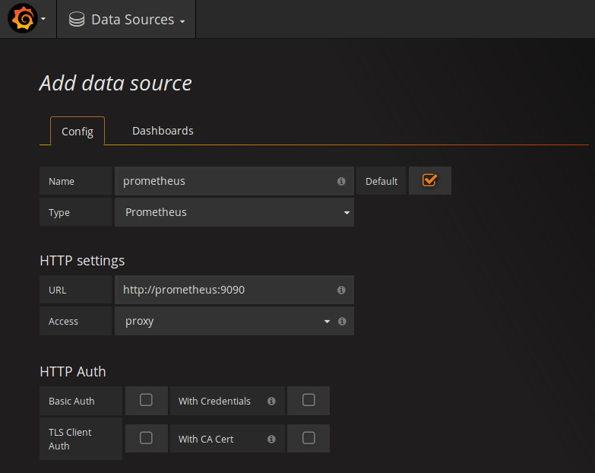The width and height of the screenshot is (595, 473).
Task: Click info icon next to With Credentials
Action: (x=271, y=401)
